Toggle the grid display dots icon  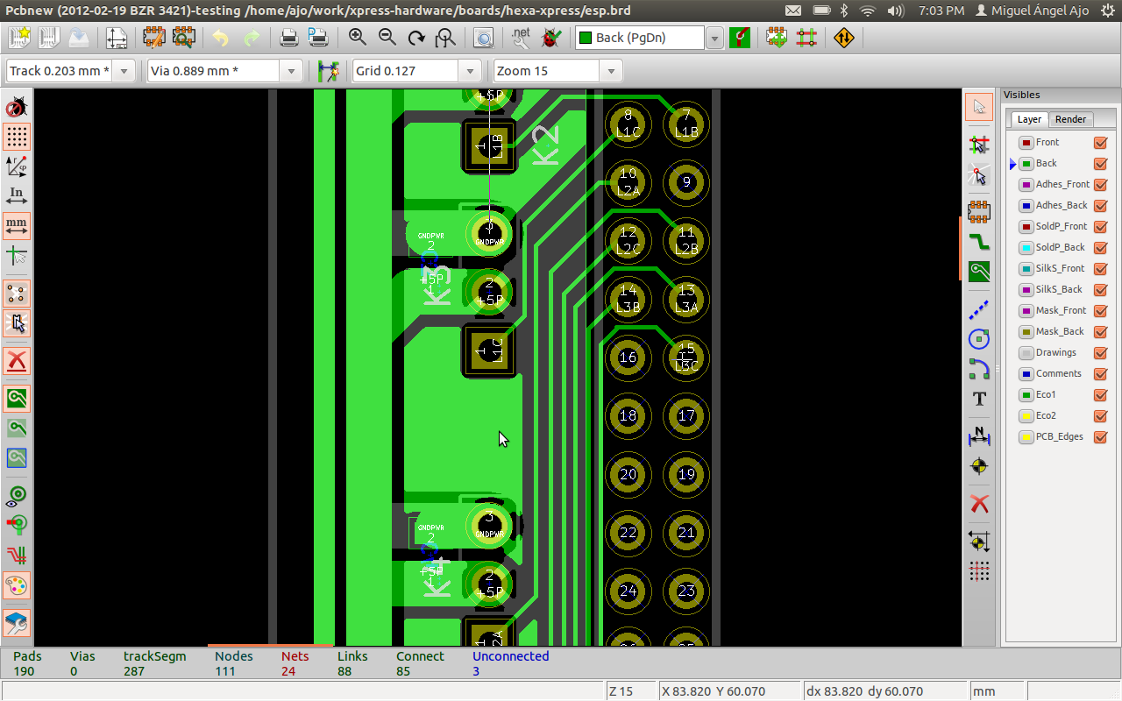click(17, 137)
